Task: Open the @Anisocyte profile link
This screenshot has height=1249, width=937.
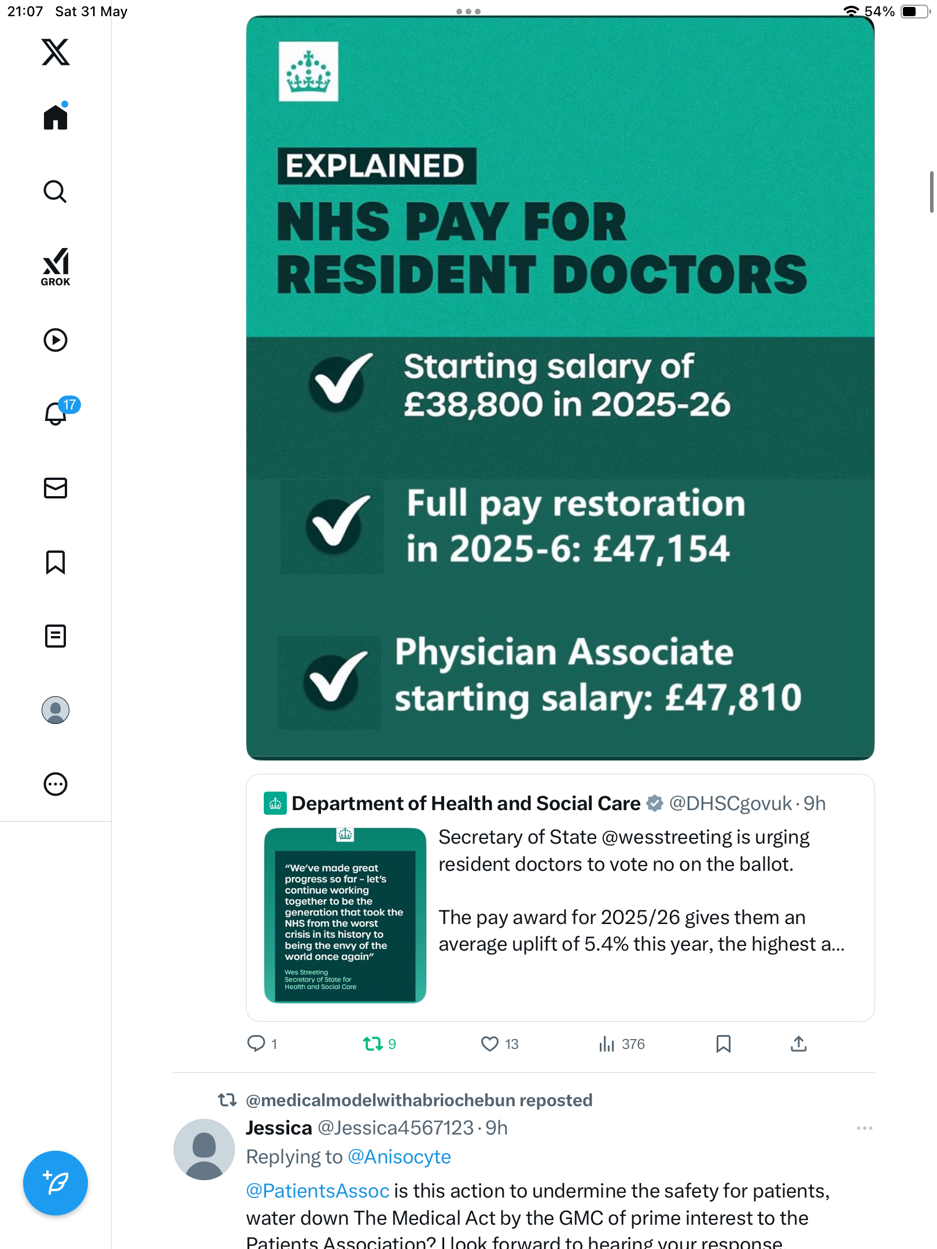Action: 399,1156
